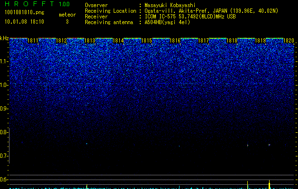Click the 1816 time marker

coord(175,41)
